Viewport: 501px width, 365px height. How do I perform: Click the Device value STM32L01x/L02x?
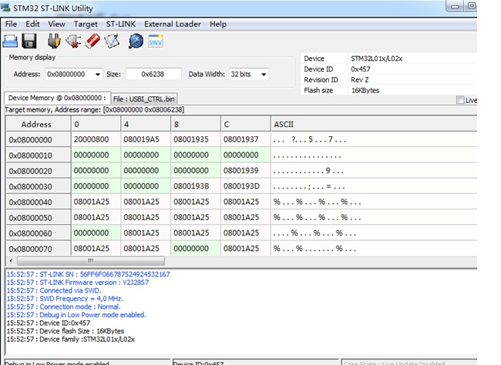pos(376,59)
